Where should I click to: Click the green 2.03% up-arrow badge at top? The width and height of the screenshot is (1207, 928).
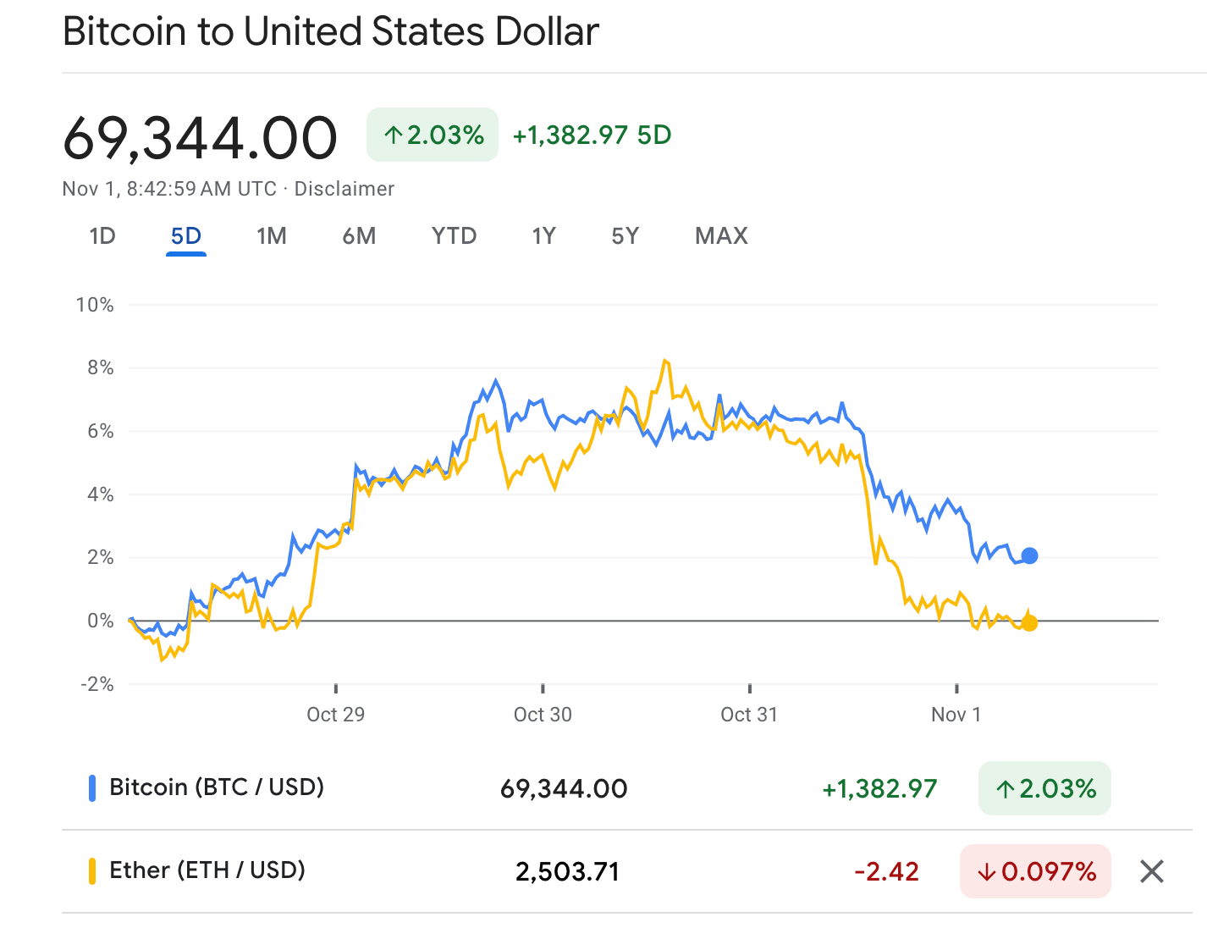[x=433, y=135]
